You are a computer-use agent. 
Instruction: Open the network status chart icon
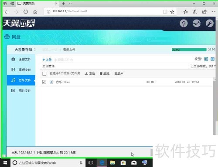click(197, 23)
